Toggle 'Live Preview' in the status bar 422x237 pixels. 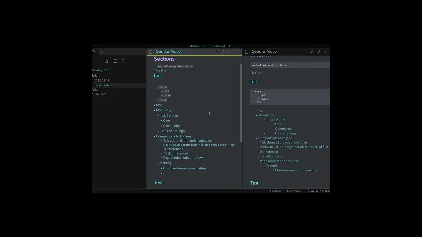[294, 191]
